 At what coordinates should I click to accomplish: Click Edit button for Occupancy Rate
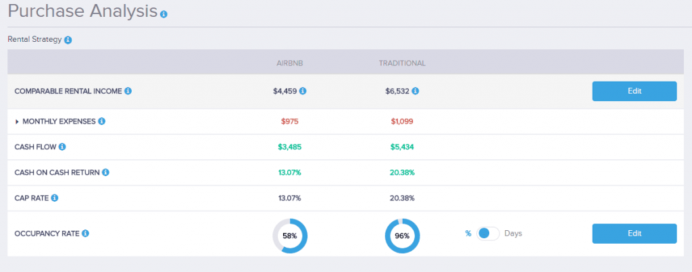point(634,234)
